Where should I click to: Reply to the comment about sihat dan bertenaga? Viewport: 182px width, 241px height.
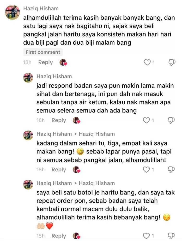59,120
